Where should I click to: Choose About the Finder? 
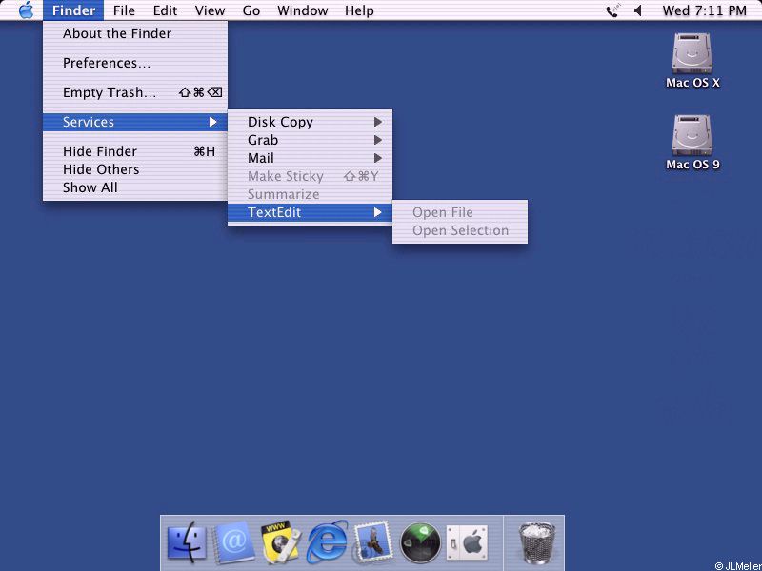click(x=135, y=33)
